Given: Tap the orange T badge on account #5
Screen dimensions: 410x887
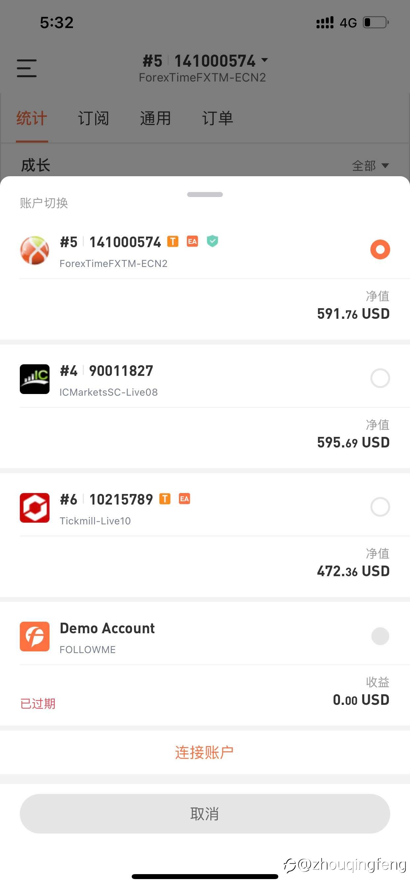Looking at the screenshot, I should point(173,241).
